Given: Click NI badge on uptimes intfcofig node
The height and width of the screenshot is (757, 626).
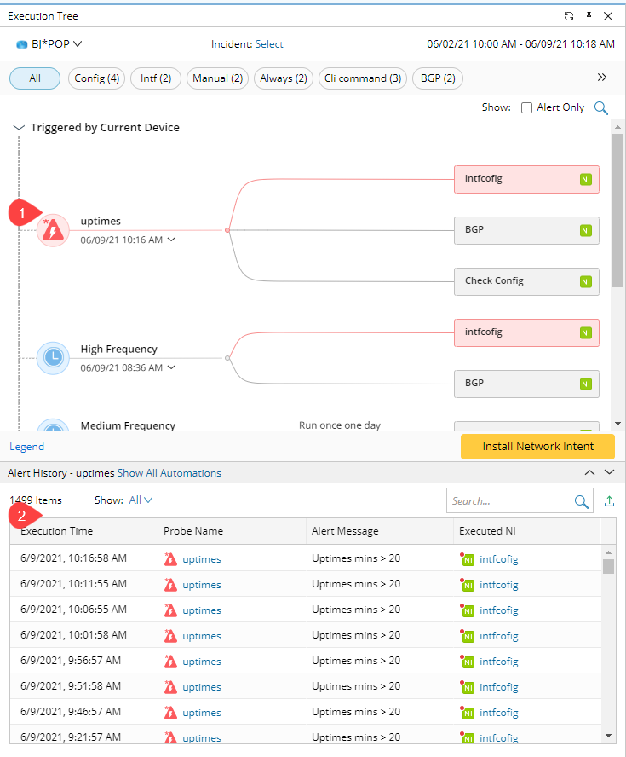Looking at the screenshot, I should (586, 180).
